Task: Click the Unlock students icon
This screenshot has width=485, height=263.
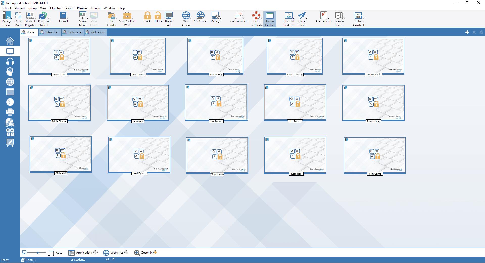Action: click(x=158, y=17)
